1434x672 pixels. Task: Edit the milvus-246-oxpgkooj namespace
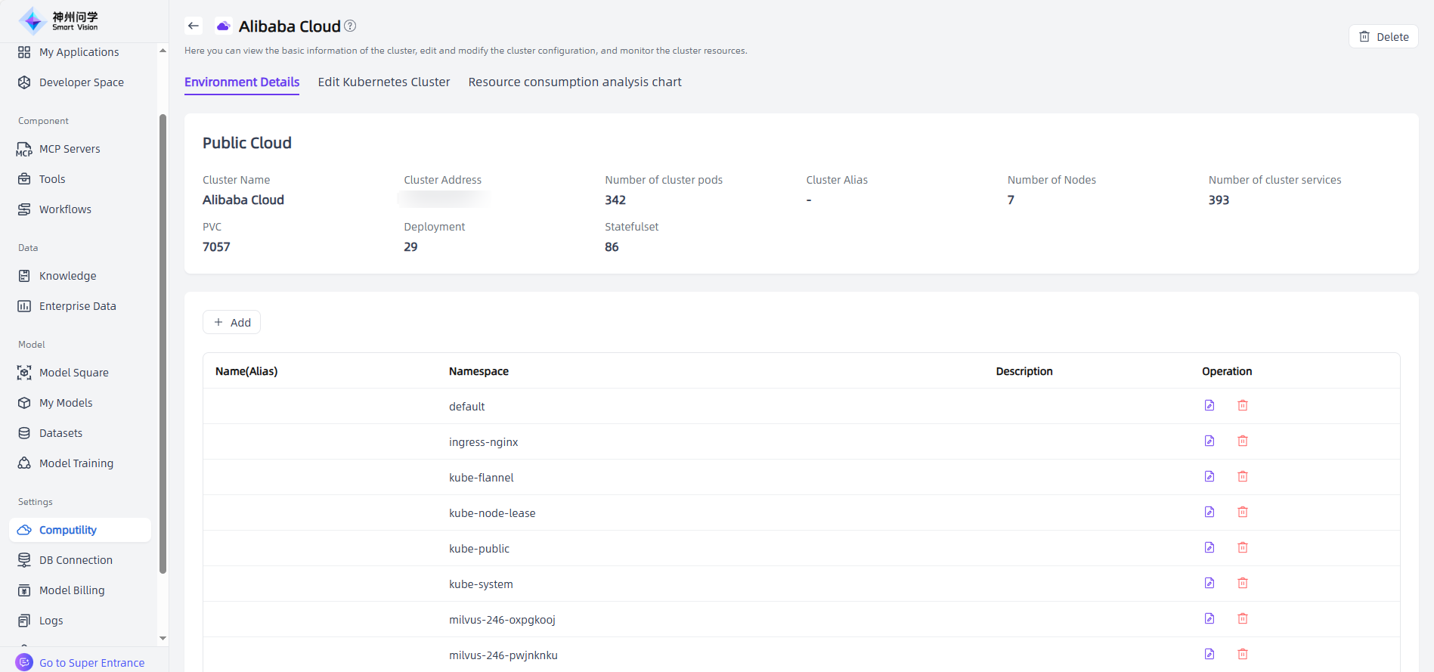click(1209, 619)
